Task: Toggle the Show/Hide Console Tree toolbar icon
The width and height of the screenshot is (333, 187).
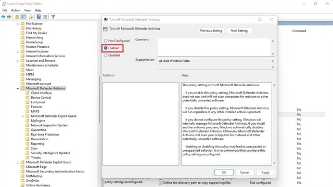Action: coord(23,17)
